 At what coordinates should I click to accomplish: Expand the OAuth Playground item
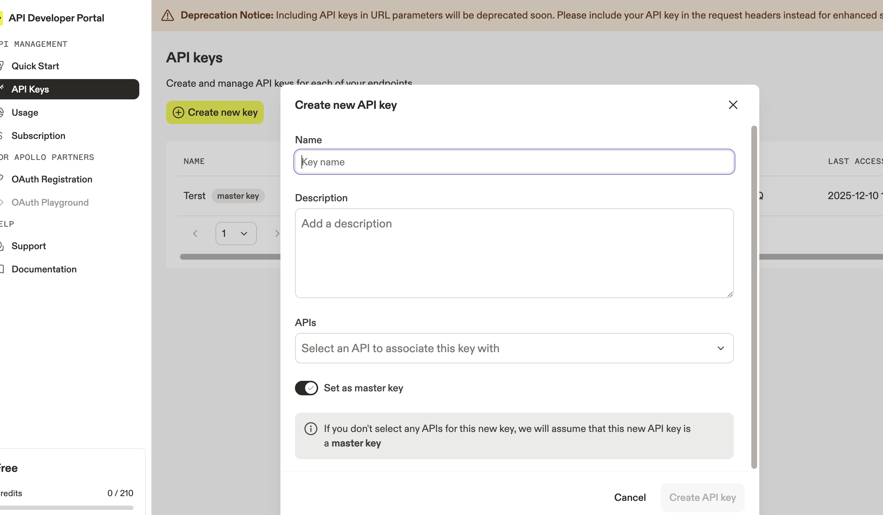pos(50,202)
